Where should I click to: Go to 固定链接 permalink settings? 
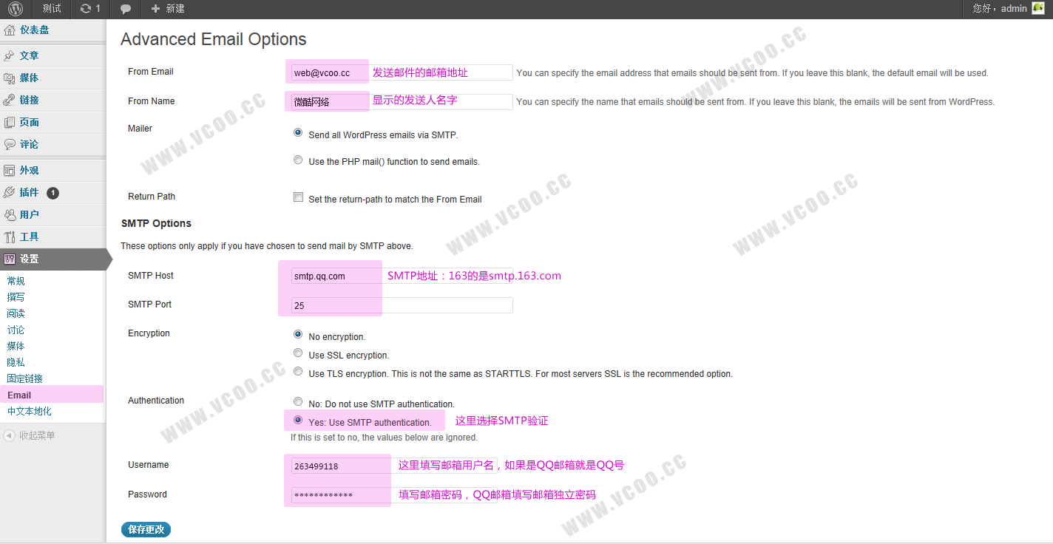pyautogui.click(x=25, y=378)
